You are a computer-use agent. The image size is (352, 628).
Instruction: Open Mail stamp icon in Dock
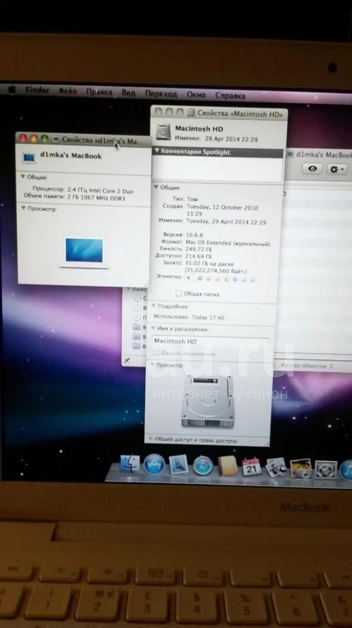178,465
